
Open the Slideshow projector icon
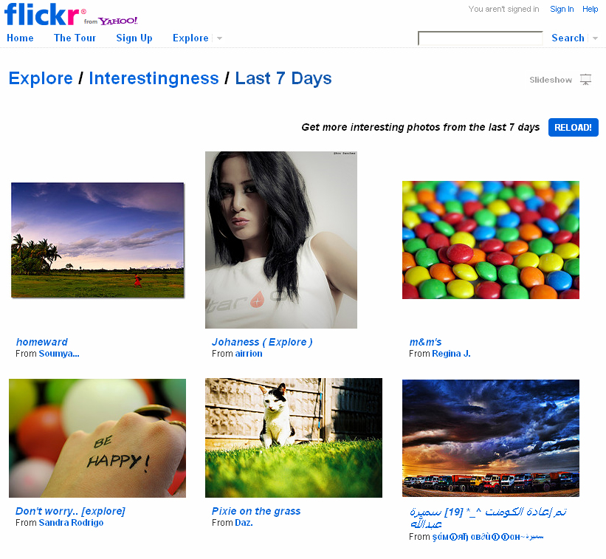click(x=585, y=80)
